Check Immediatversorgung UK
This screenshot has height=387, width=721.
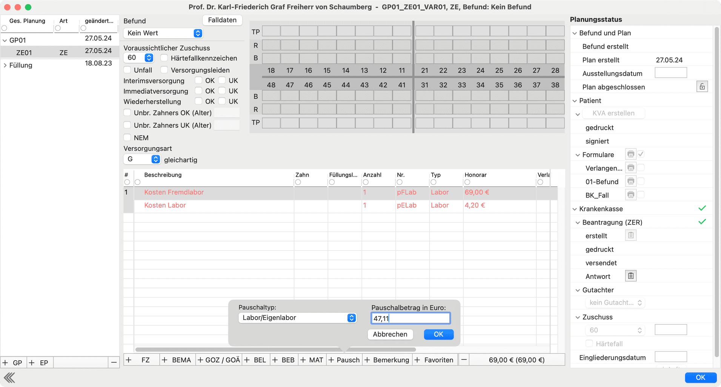pos(222,91)
